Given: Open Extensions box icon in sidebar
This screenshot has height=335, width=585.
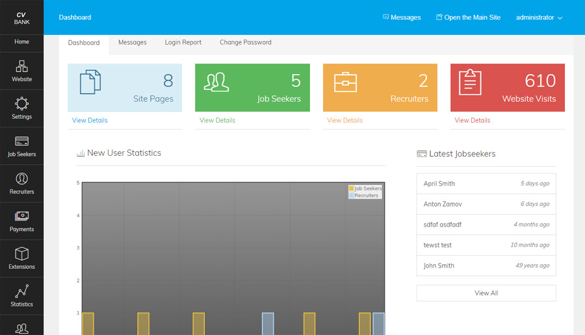Looking at the screenshot, I should [21, 258].
